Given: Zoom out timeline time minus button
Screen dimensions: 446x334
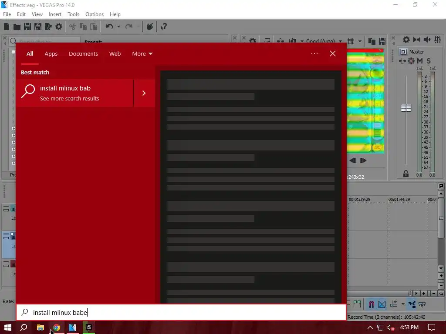Looking at the screenshot, I should coord(434,294).
